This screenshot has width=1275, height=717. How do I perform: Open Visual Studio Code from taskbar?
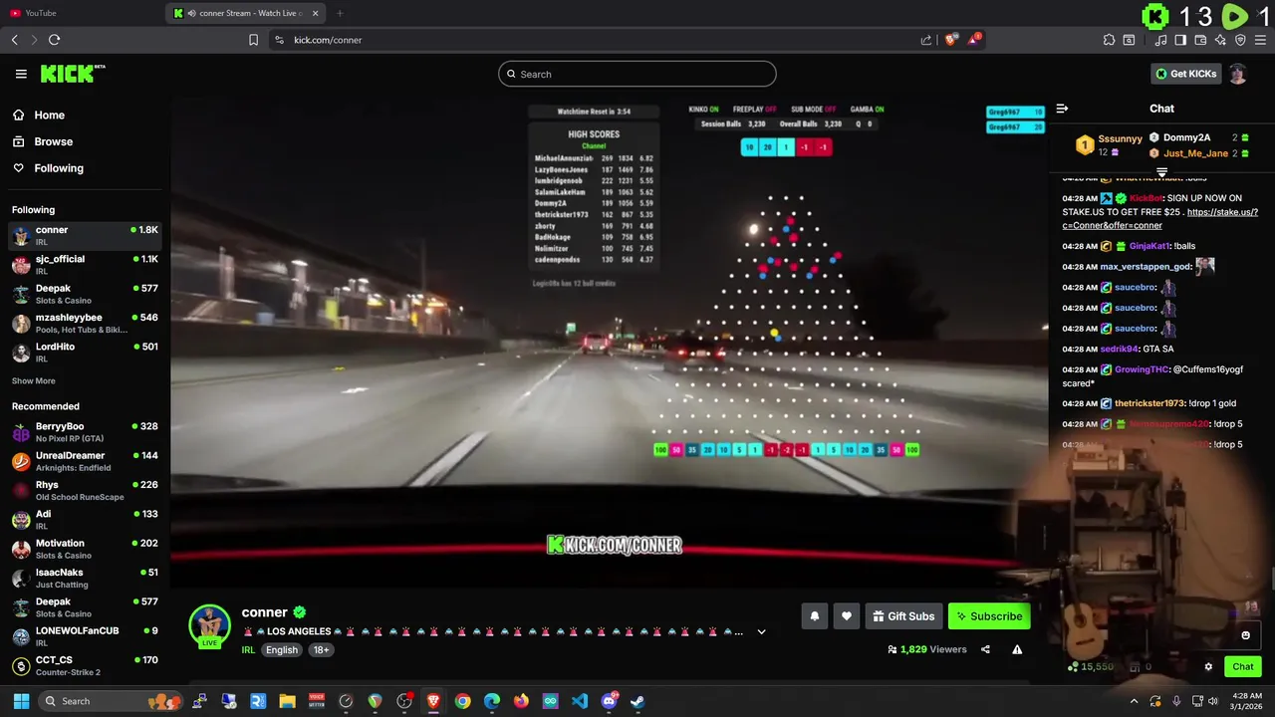coord(580,701)
